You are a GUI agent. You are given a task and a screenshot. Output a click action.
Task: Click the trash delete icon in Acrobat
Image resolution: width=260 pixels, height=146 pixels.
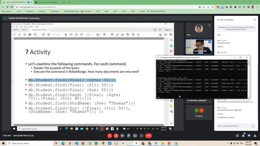click(133, 34)
